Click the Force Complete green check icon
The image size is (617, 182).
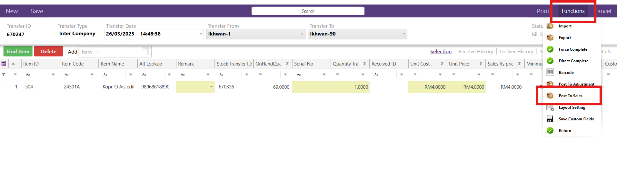pos(550,49)
